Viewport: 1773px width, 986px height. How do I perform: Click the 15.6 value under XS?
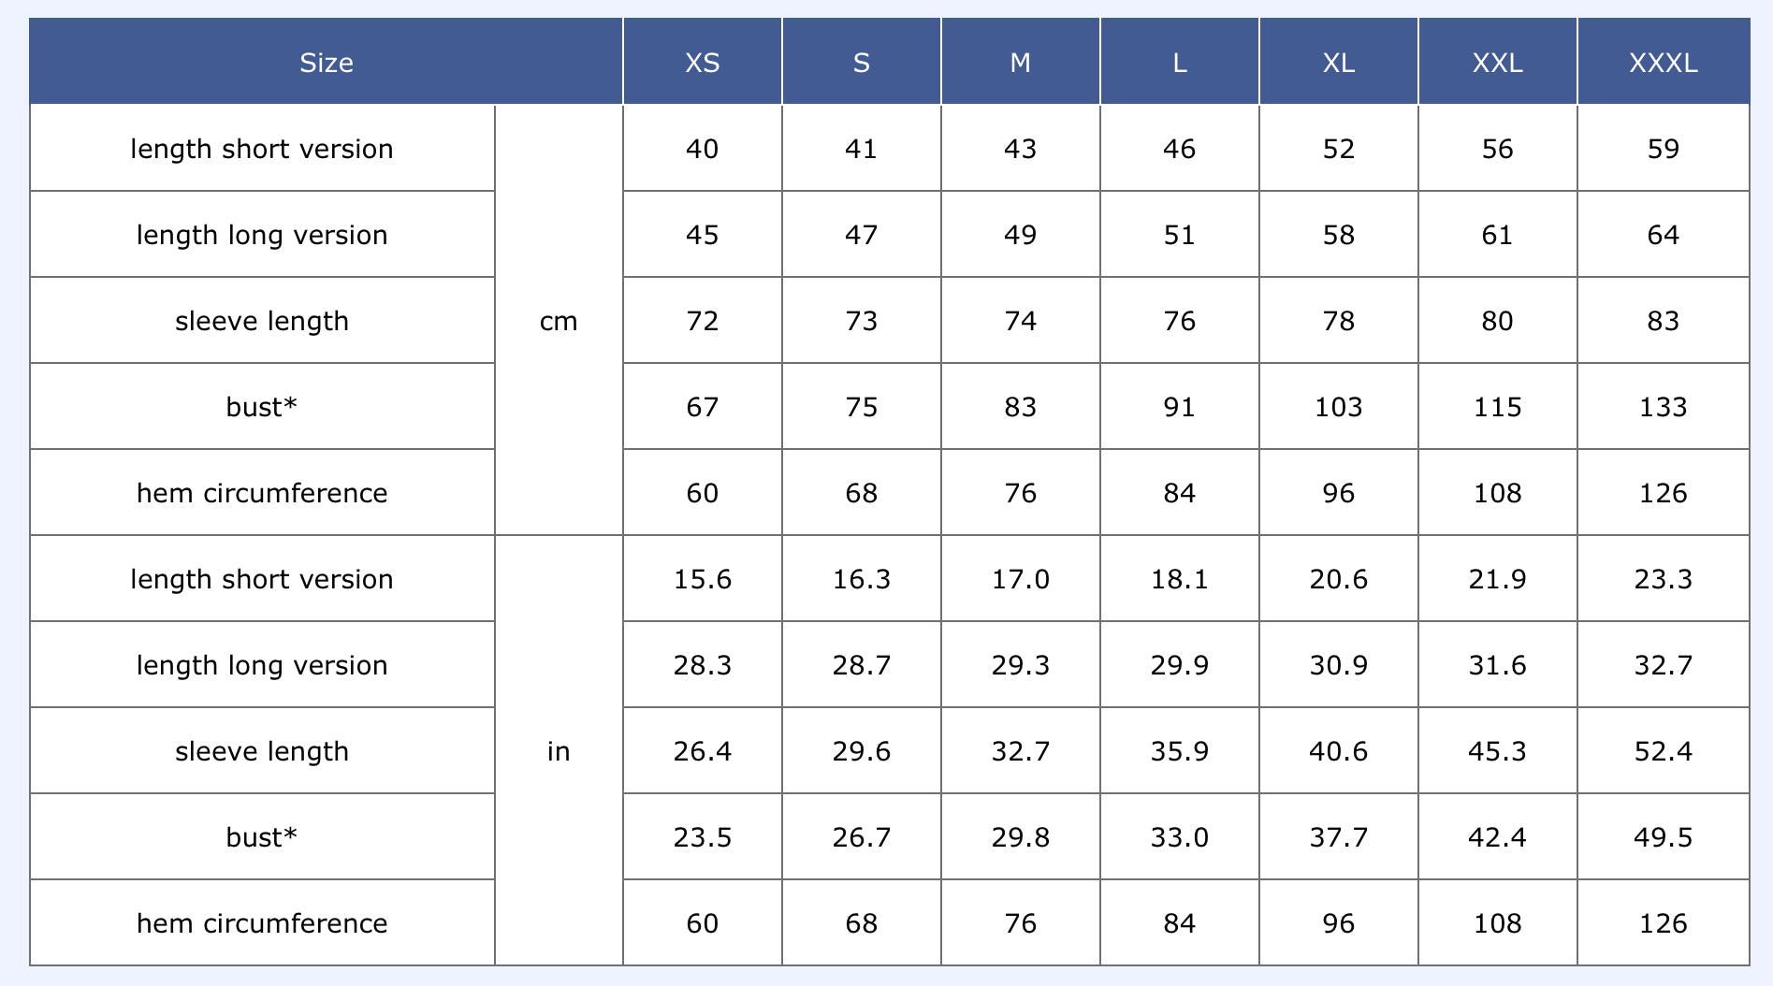[702, 579]
